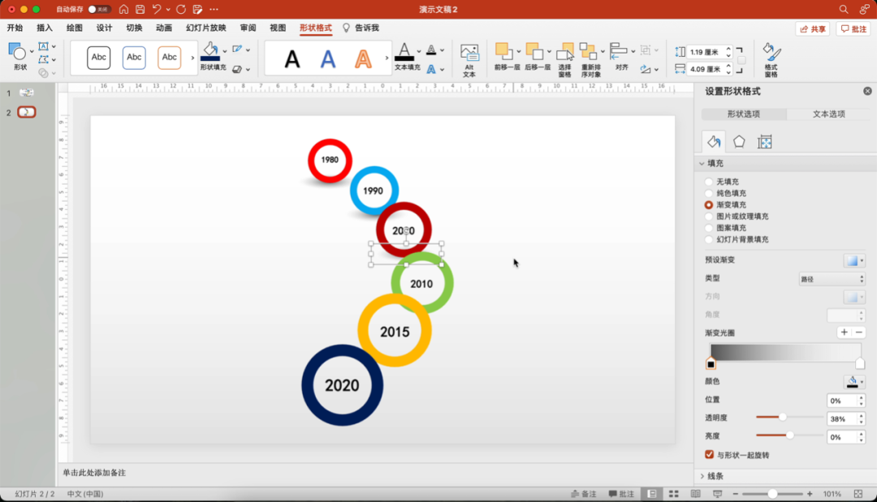Image resolution: width=877 pixels, height=502 pixels.
Task: Switch to Text Options (文本选项) tab
Action: [x=828, y=114]
